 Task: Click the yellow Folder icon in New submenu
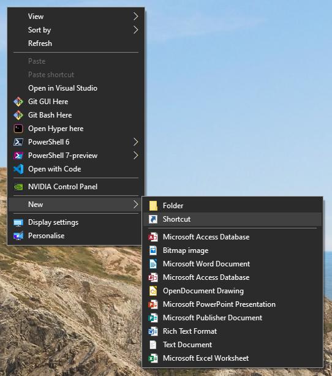tap(153, 206)
